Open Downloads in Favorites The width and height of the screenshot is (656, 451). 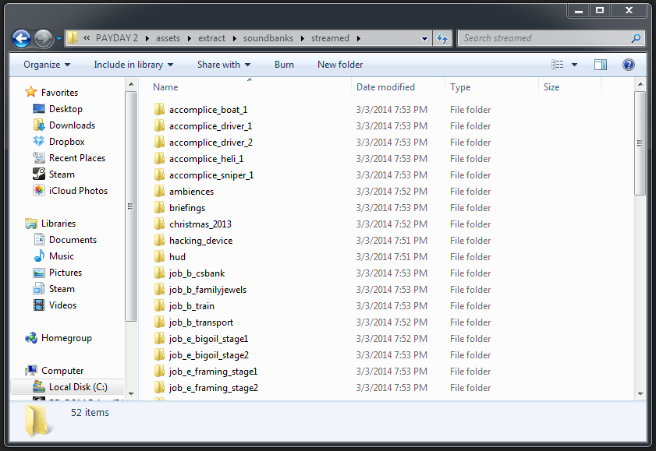click(x=72, y=125)
